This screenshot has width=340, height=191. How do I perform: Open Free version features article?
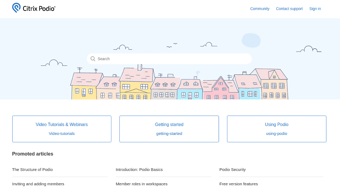[239, 184]
